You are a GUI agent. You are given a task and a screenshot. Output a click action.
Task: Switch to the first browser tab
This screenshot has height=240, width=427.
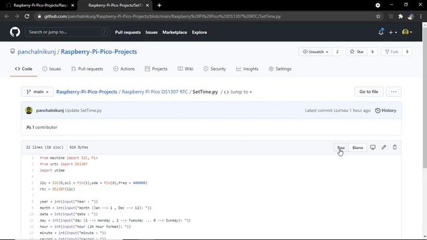click(x=40, y=5)
